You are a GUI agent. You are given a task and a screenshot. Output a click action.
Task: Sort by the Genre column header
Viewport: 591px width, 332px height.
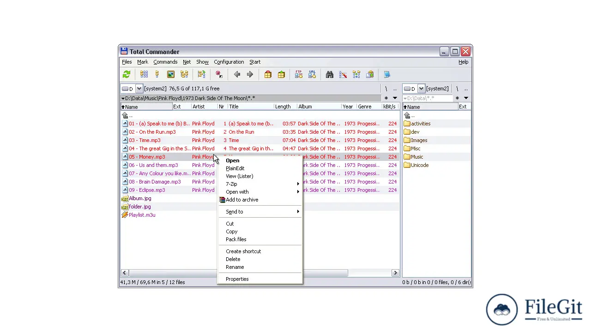point(369,107)
